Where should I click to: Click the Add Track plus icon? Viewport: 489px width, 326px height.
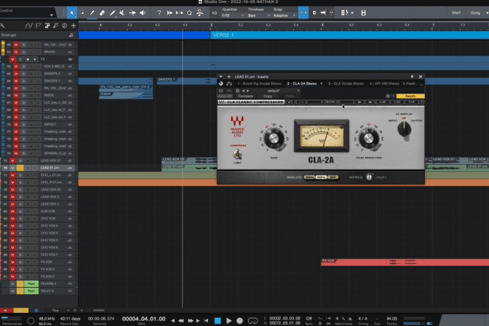coord(73,26)
